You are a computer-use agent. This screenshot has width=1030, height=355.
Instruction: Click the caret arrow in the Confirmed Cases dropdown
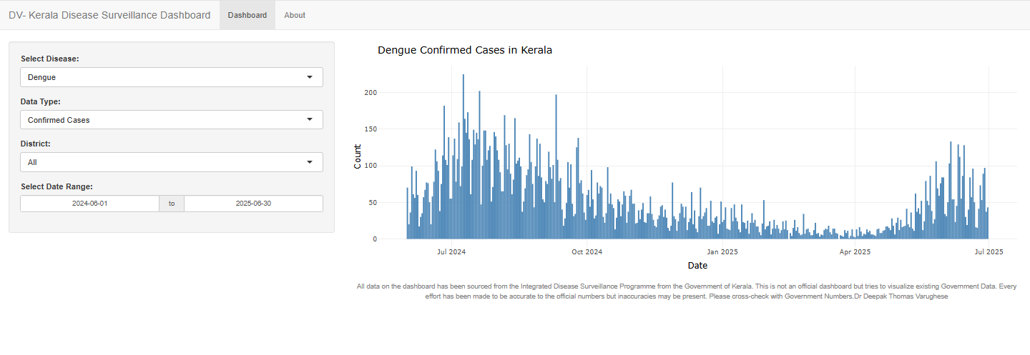tap(309, 120)
